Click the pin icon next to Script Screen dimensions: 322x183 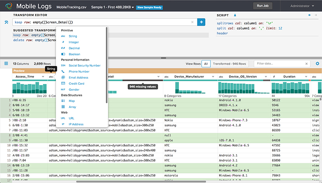click(235, 15)
